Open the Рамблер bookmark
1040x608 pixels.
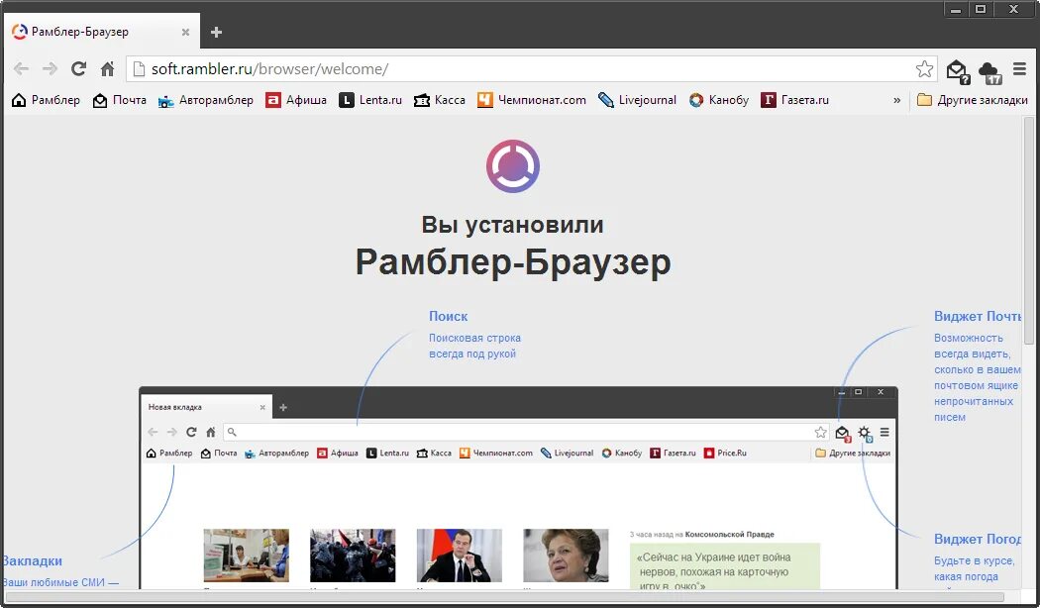tap(47, 100)
